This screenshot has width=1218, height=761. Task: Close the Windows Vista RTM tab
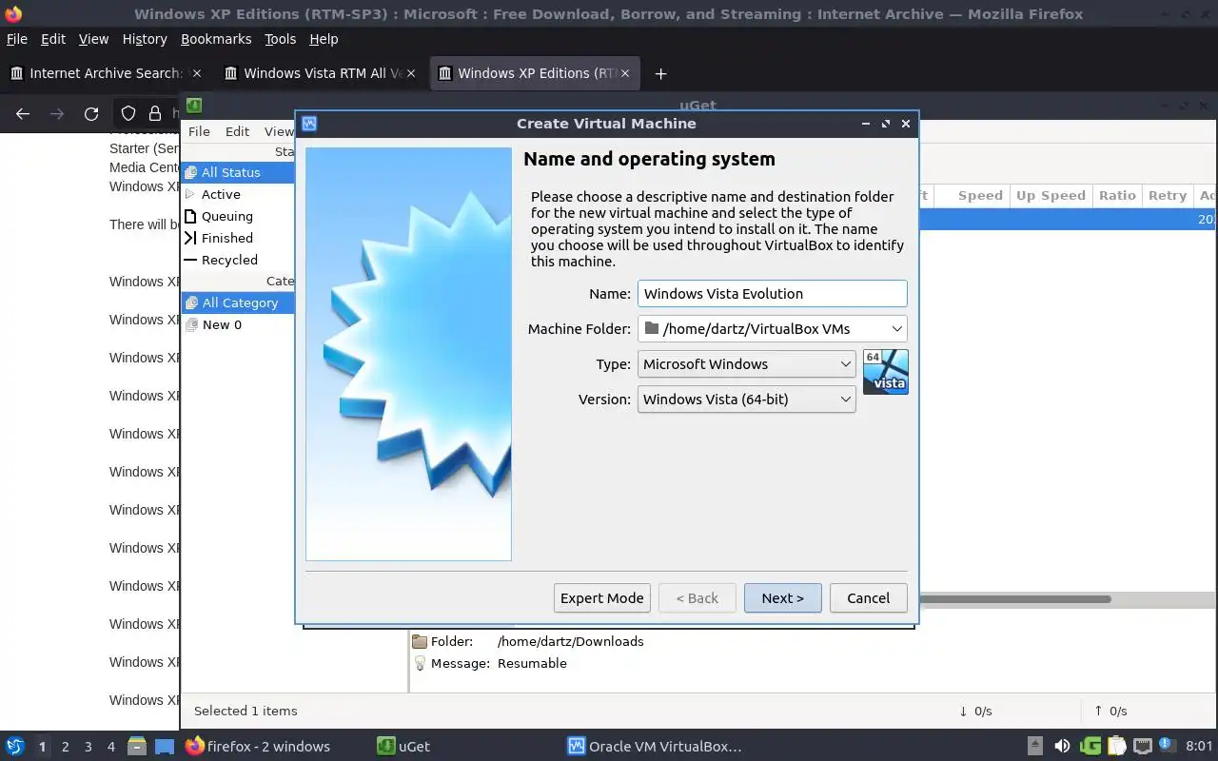click(x=411, y=73)
